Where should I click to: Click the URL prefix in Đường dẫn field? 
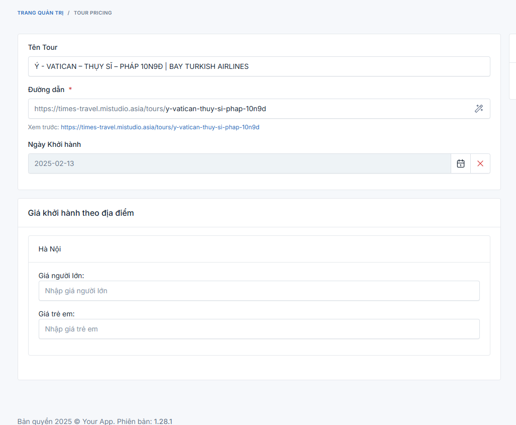(99, 109)
